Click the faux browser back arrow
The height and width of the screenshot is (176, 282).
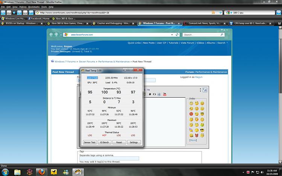pos(51,35)
